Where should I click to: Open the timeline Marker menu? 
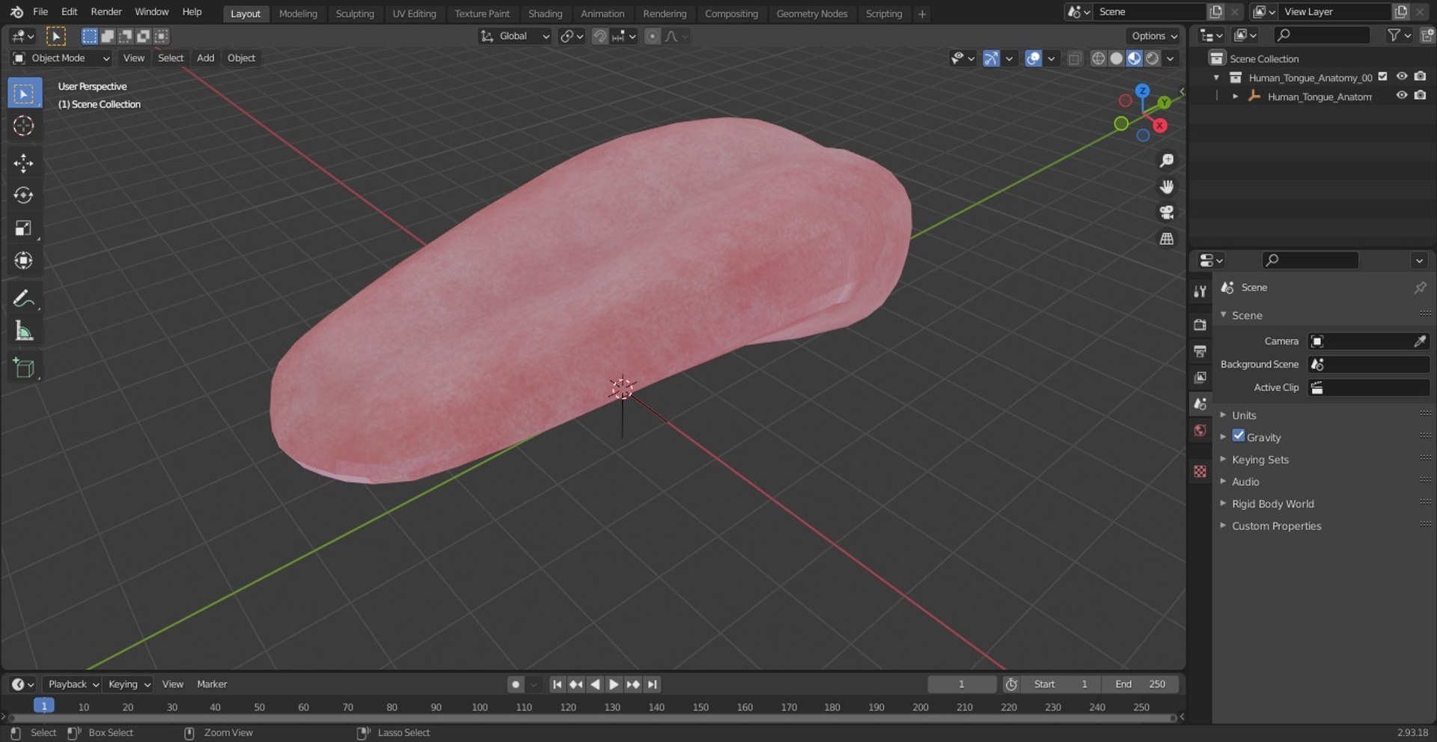[x=212, y=684]
